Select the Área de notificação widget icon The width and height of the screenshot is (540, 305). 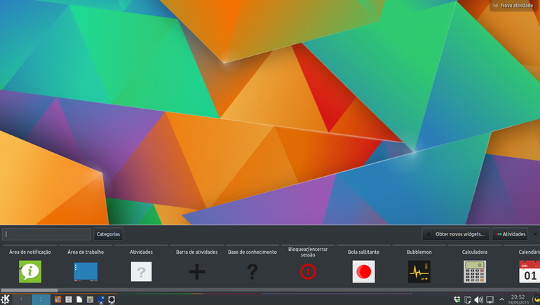pos(30,271)
